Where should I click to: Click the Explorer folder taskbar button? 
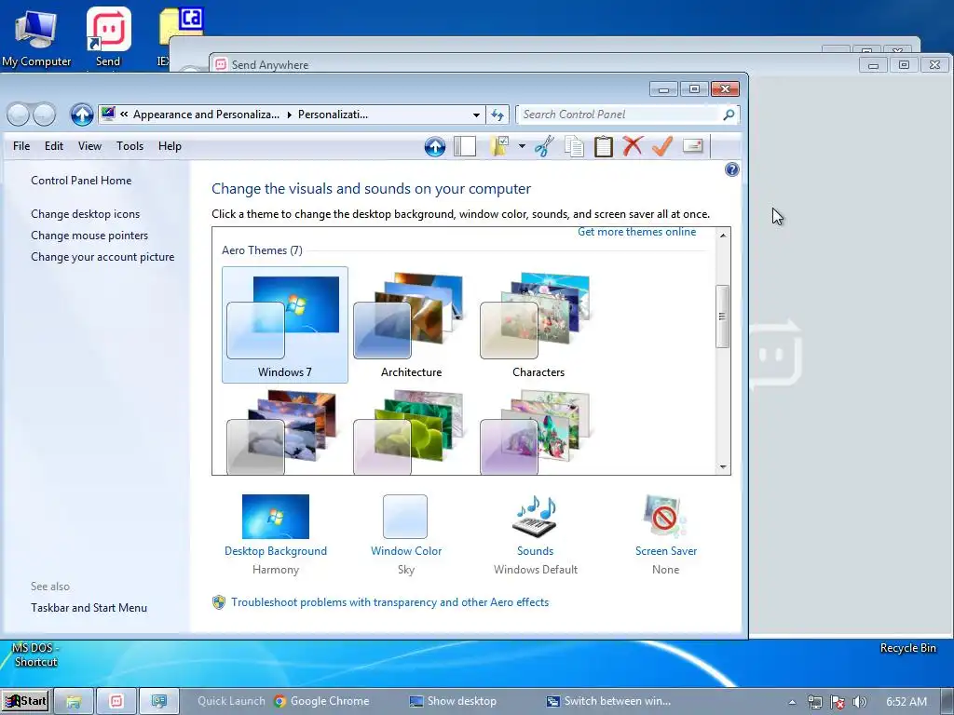tap(74, 701)
